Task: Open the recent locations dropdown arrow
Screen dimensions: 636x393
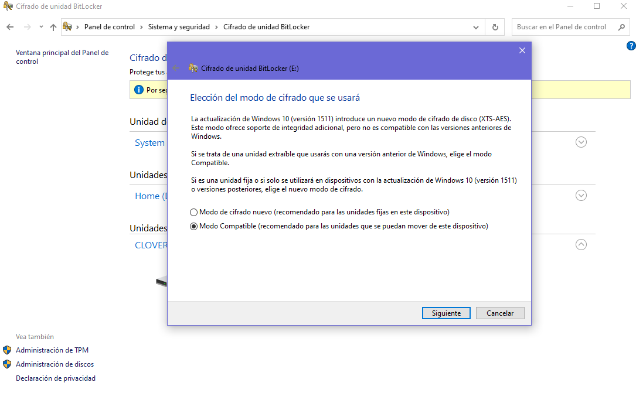Action: click(41, 27)
